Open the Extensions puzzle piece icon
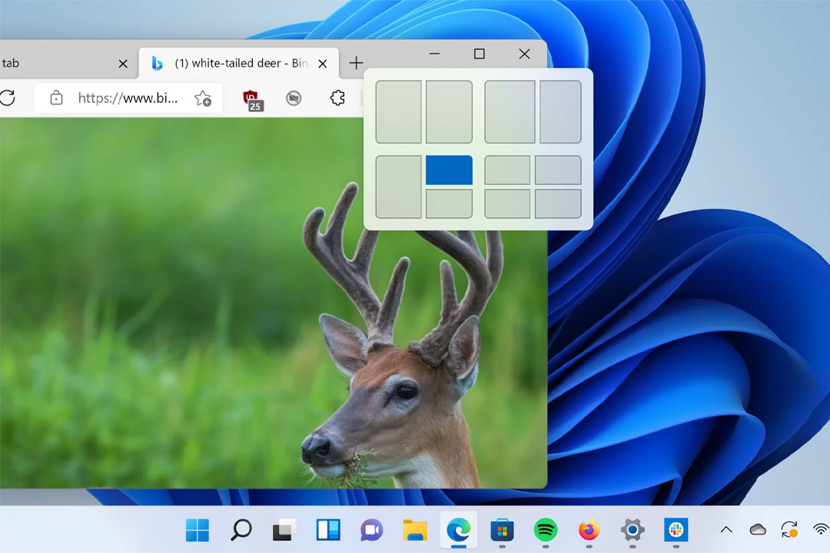The height and width of the screenshot is (553, 830). pyautogui.click(x=337, y=98)
